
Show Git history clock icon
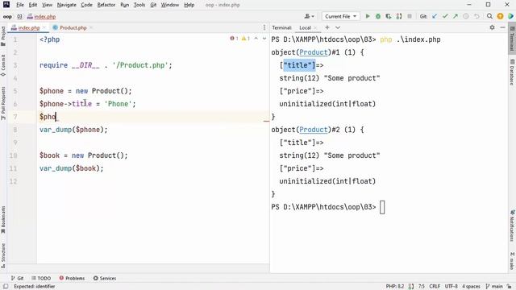point(466,16)
